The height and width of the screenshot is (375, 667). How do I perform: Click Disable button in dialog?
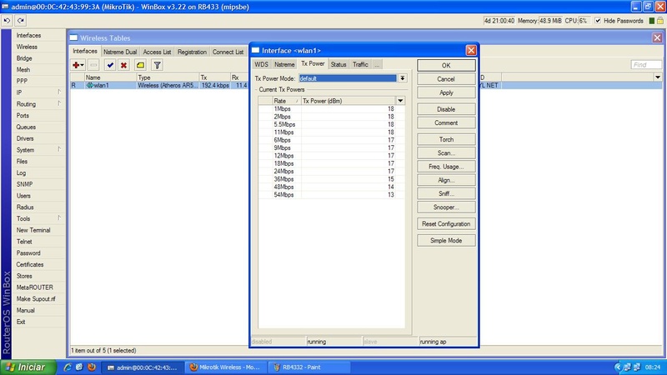446,109
